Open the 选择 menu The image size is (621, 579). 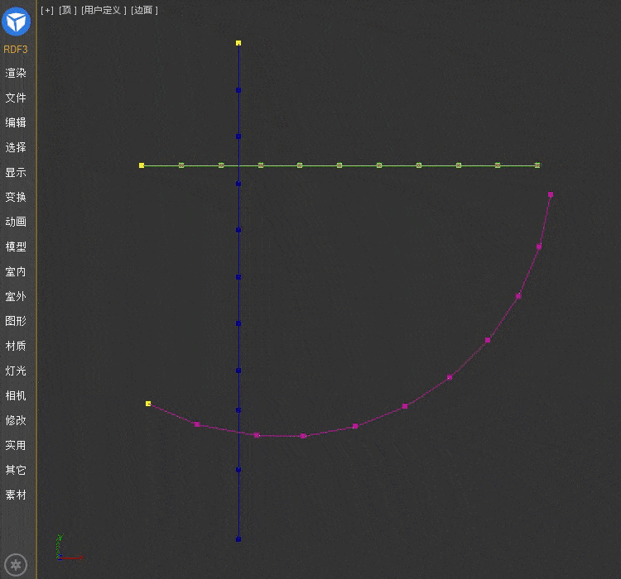tap(16, 147)
